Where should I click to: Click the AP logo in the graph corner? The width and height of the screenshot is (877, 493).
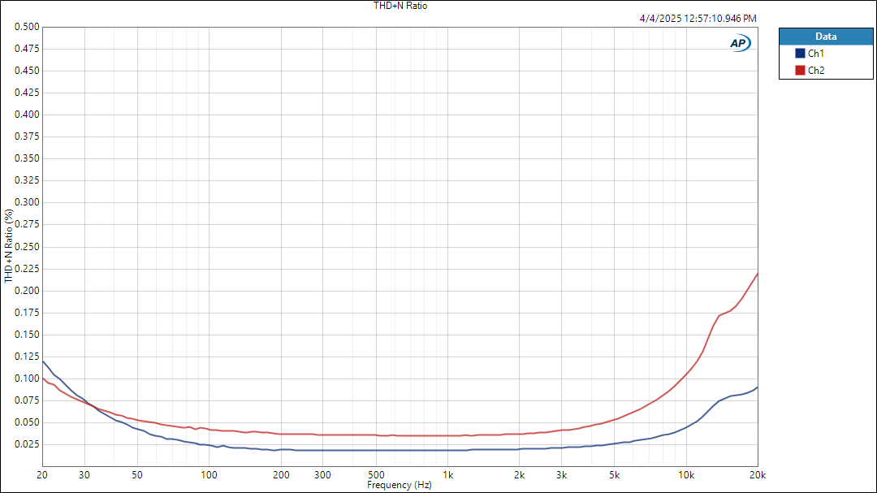click(x=740, y=44)
